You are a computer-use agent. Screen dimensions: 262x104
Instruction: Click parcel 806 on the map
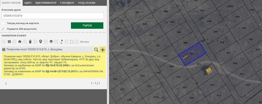(166, 11)
